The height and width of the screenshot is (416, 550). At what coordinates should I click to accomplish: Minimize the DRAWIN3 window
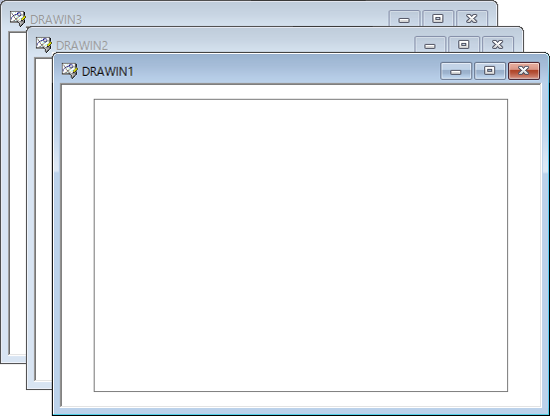tap(405, 18)
